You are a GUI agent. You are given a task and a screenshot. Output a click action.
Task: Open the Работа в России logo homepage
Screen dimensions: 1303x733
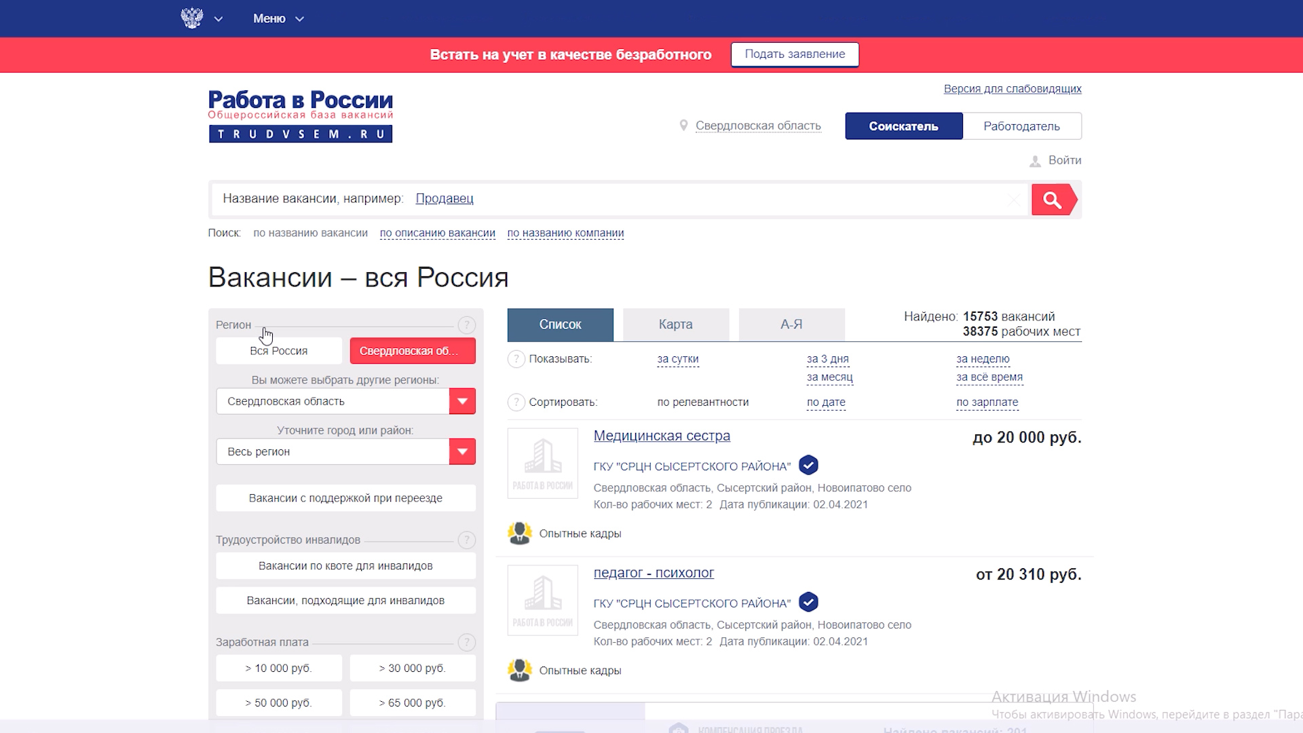pyautogui.click(x=301, y=115)
